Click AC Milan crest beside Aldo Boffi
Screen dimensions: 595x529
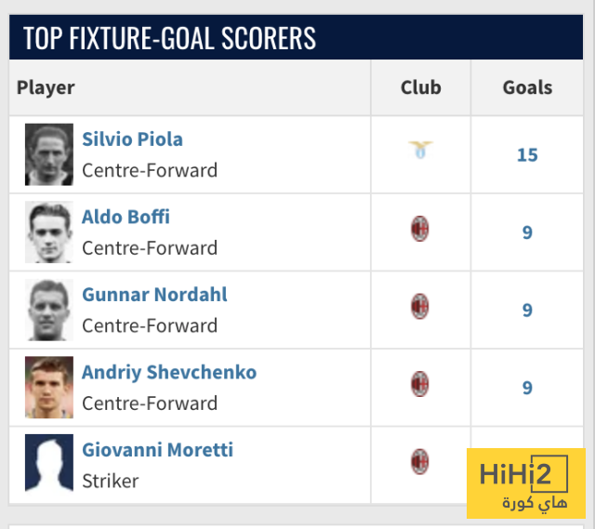(420, 229)
